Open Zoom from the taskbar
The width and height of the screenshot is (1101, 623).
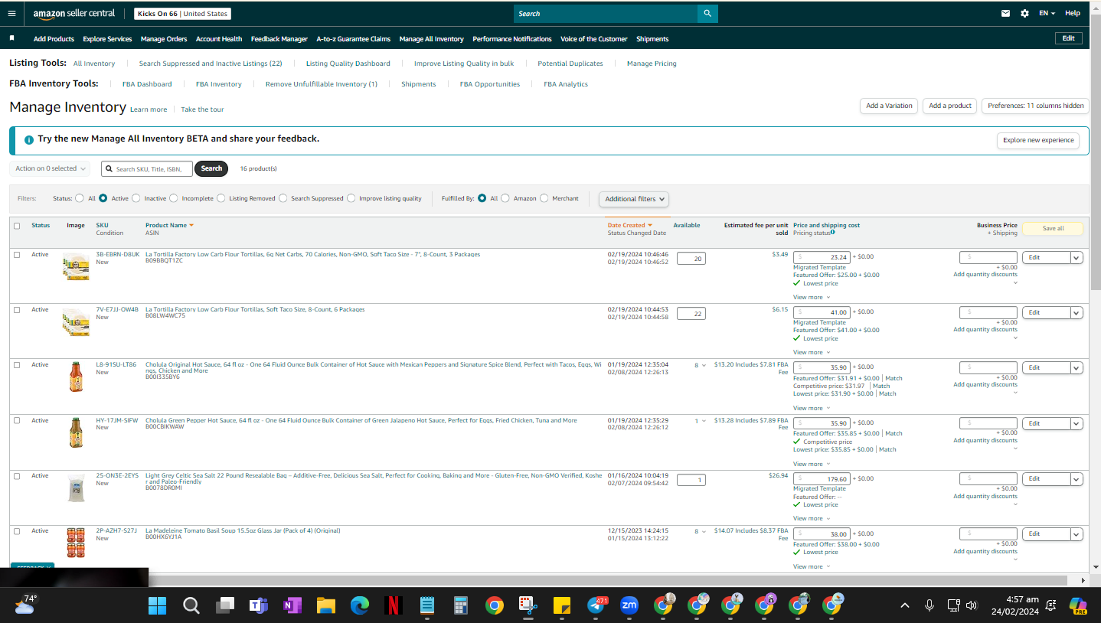point(629,605)
